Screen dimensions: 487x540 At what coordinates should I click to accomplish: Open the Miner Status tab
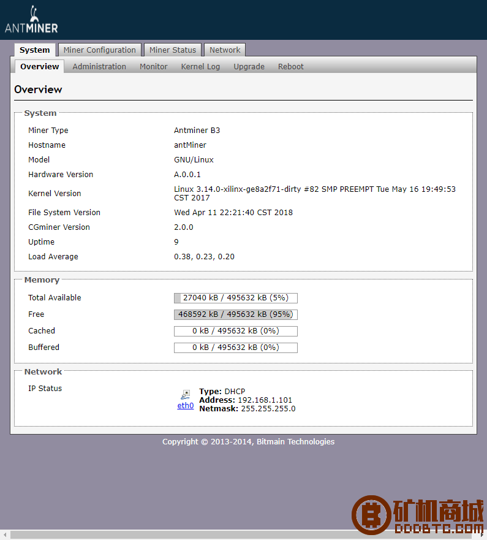coord(172,50)
